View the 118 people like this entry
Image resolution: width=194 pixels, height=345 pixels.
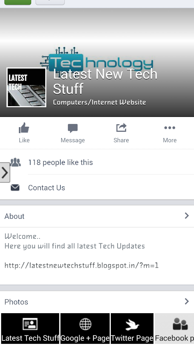pyautogui.click(x=61, y=163)
